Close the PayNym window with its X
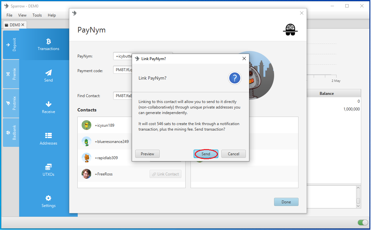Image resolution: width=371 pixels, height=230 pixels. pos(302,13)
